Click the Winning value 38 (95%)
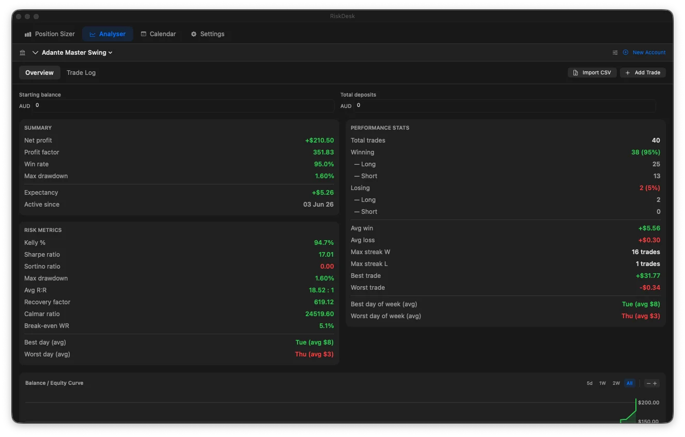The height and width of the screenshot is (437, 685). coord(646,152)
